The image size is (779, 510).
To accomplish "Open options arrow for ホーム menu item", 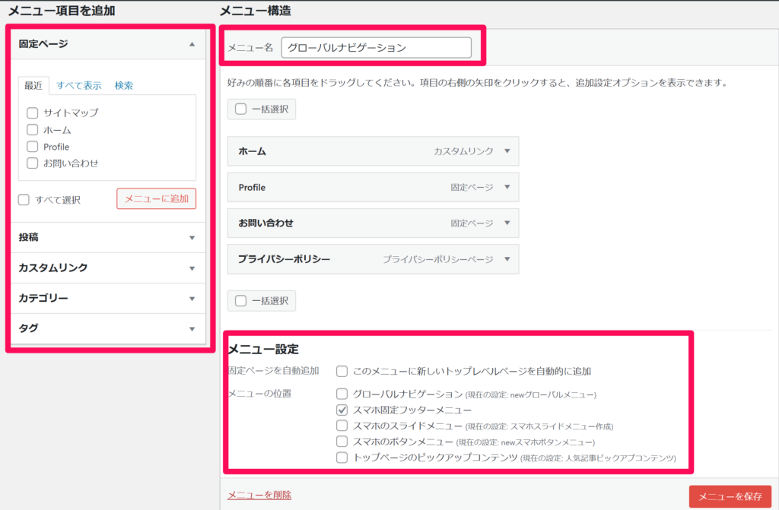I will [507, 151].
